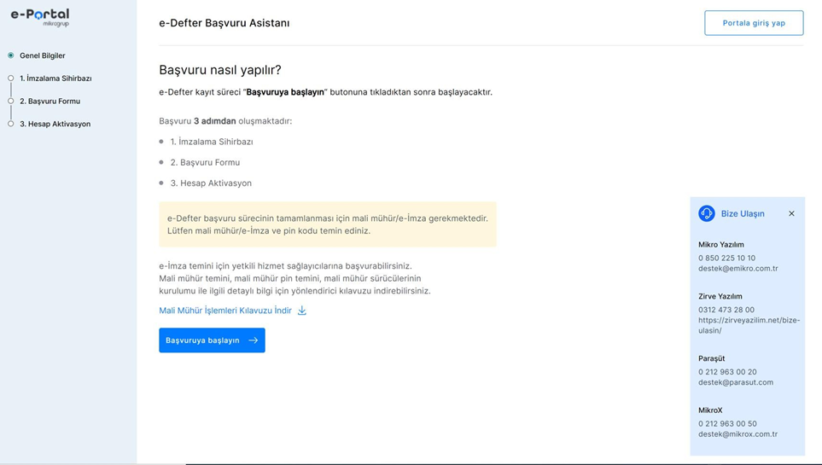Open the zirveyazilim.net bize-ulasin link
This screenshot has width=822, height=465.
tap(749, 325)
